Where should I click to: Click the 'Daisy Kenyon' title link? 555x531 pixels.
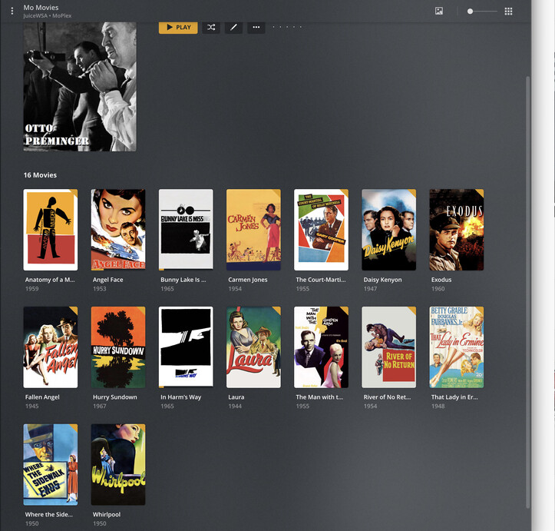tap(382, 280)
